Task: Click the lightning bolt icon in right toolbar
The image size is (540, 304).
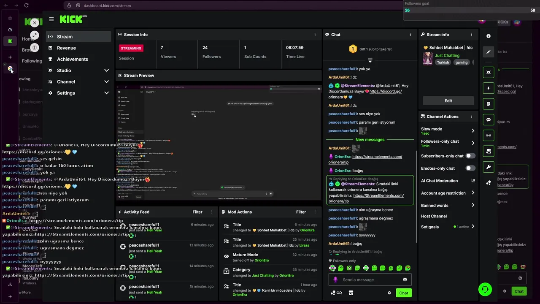Action: (x=489, y=88)
